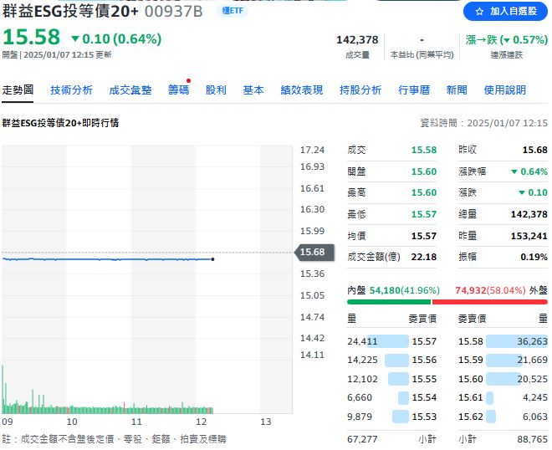Click the 成交金額(億) value 22.18

[x=424, y=257]
